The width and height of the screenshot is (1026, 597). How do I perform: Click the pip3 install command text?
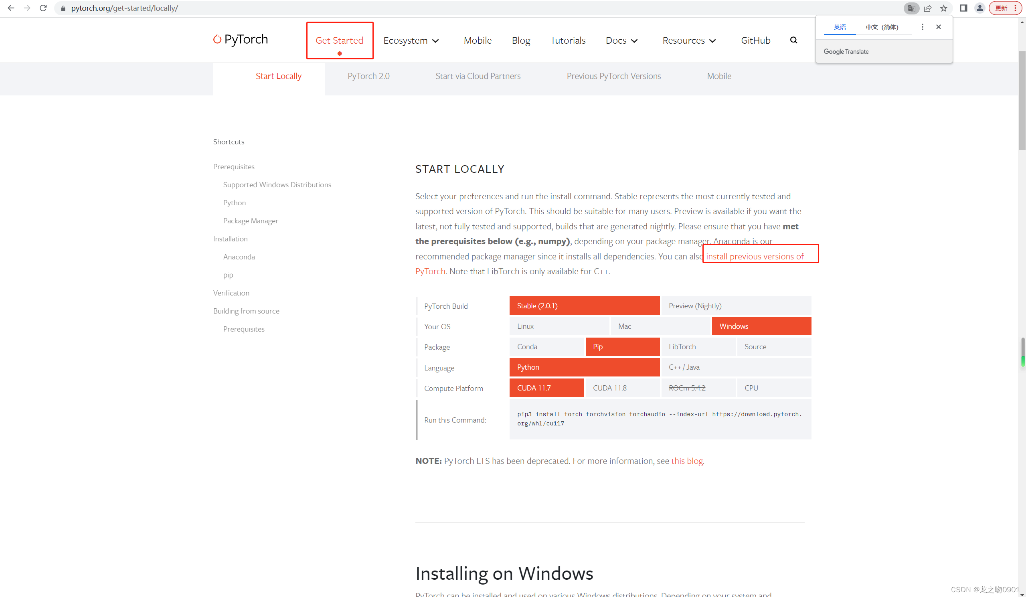coord(660,419)
